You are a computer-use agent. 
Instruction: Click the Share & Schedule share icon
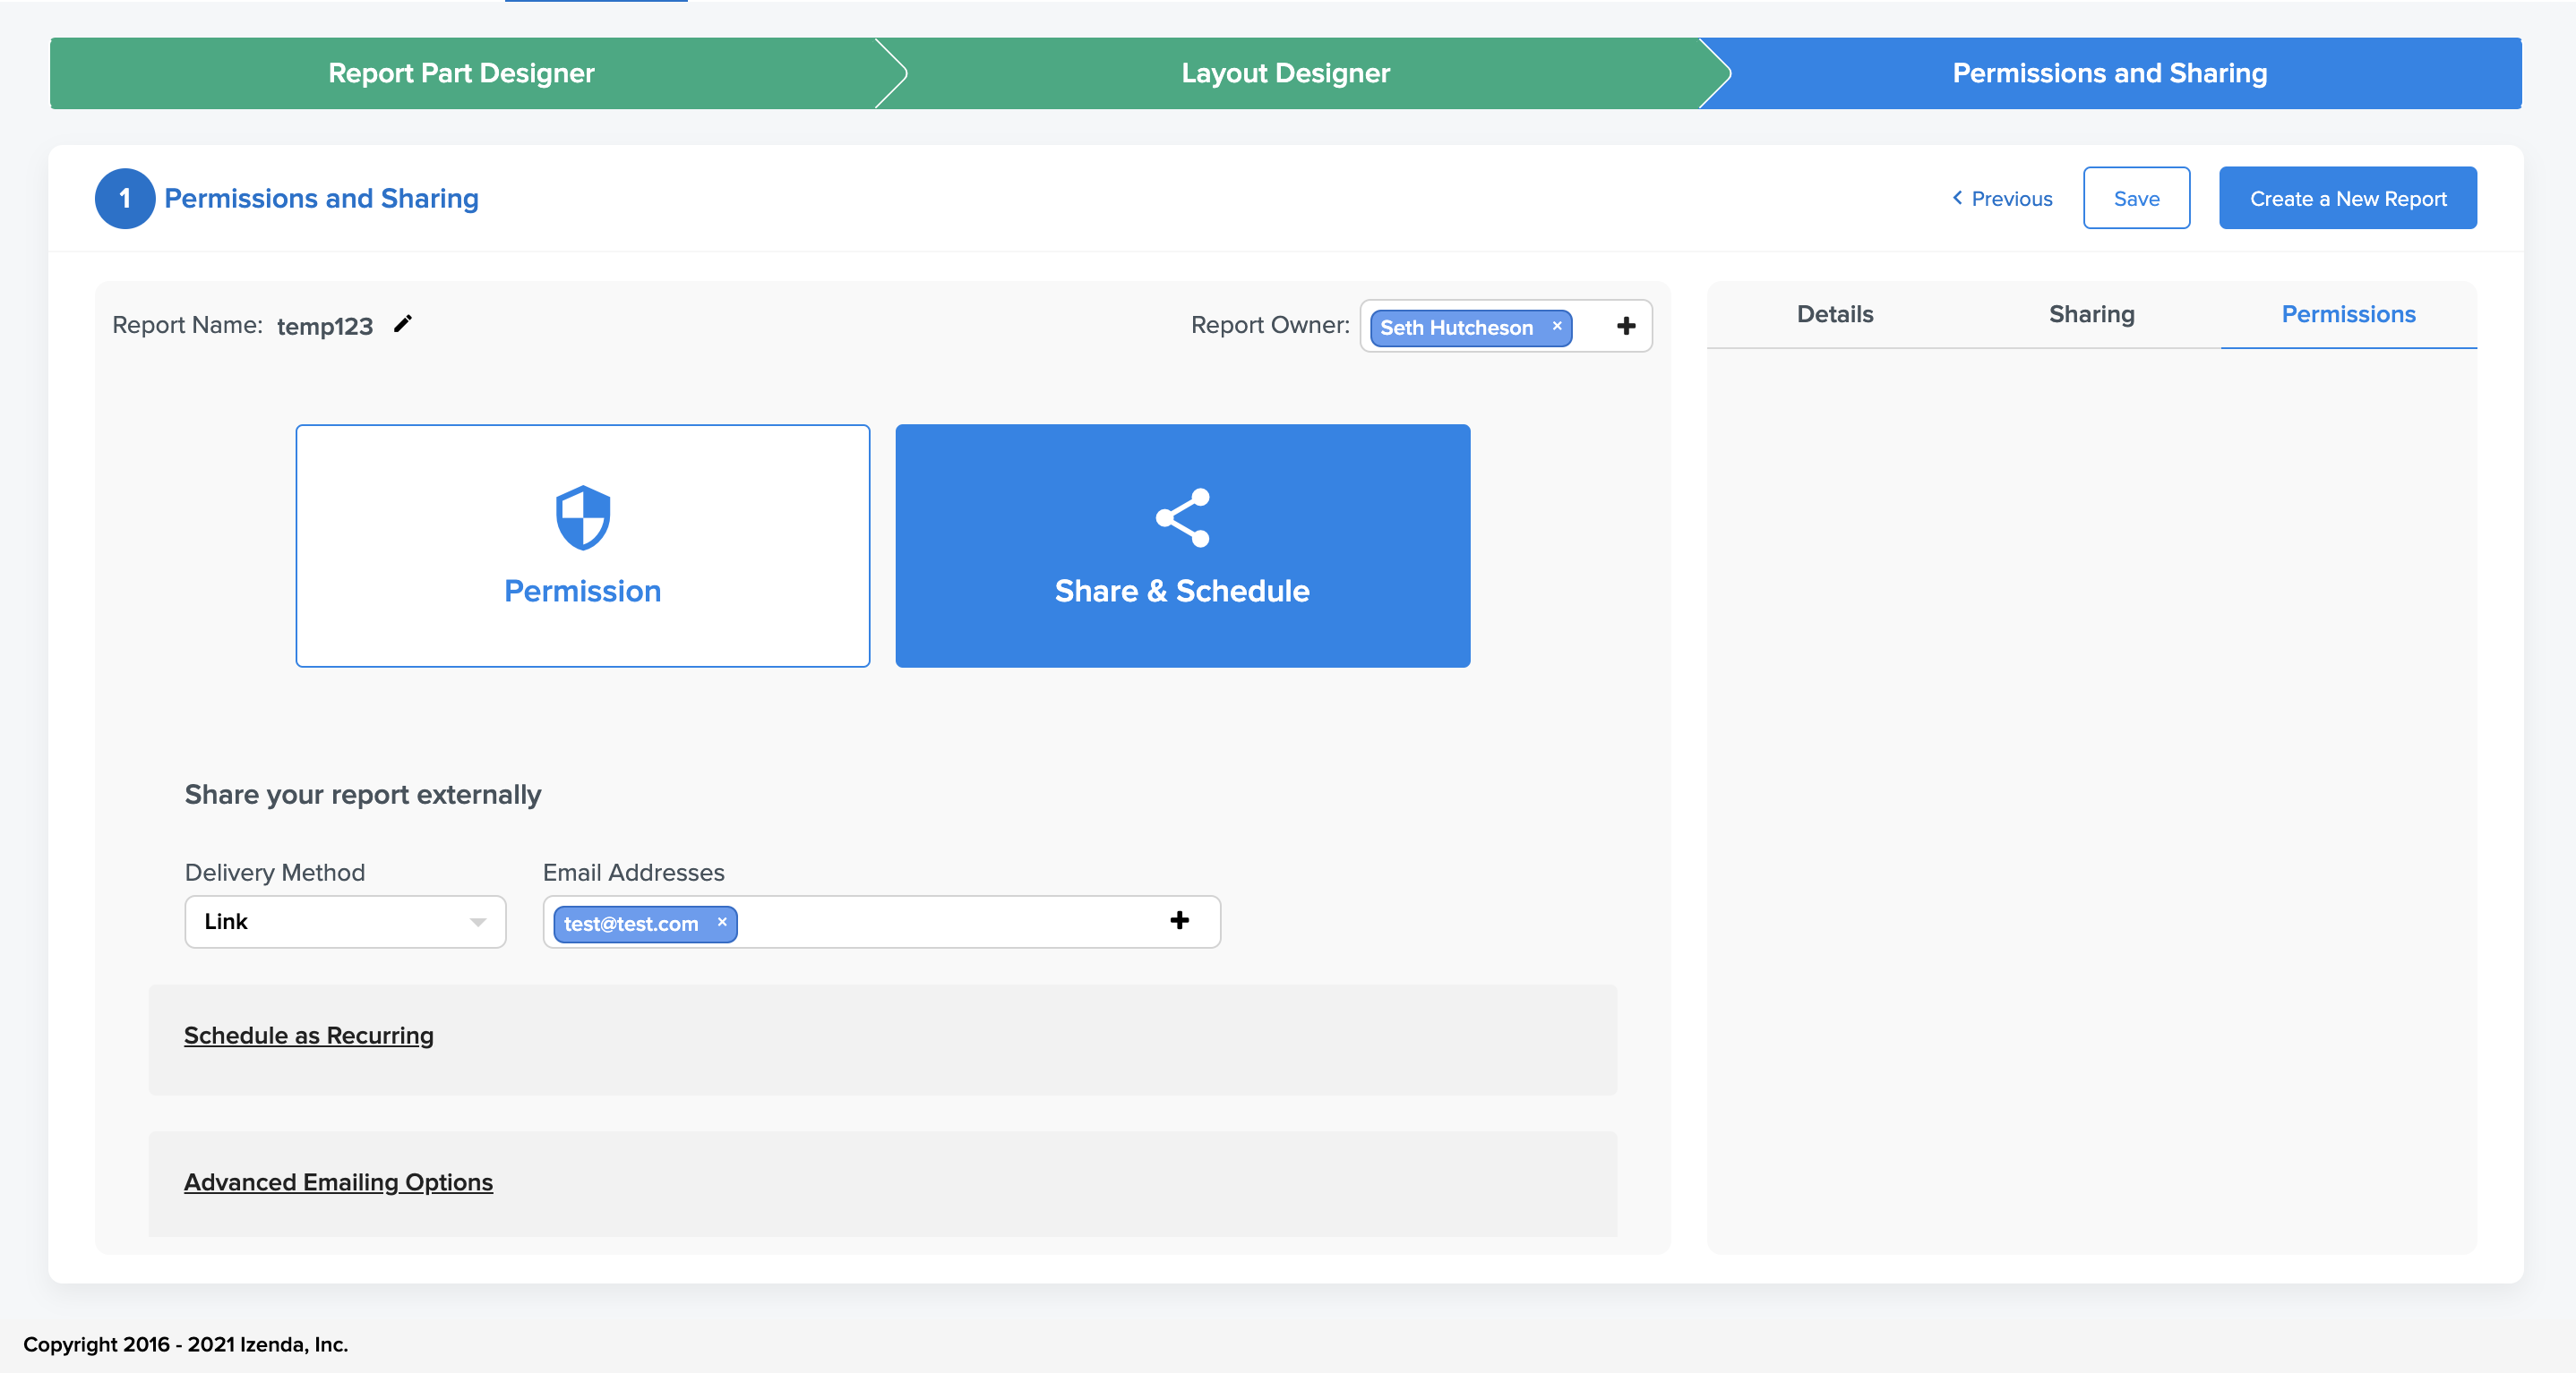tap(1182, 517)
